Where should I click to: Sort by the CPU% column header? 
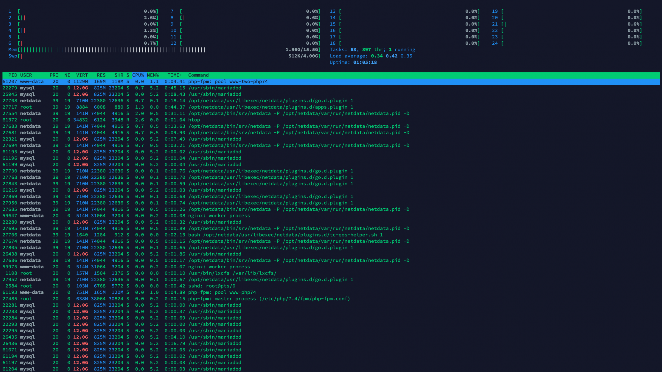(138, 75)
